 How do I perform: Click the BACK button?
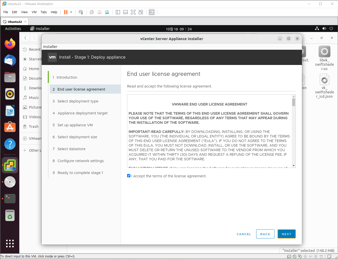tap(265, 234)
